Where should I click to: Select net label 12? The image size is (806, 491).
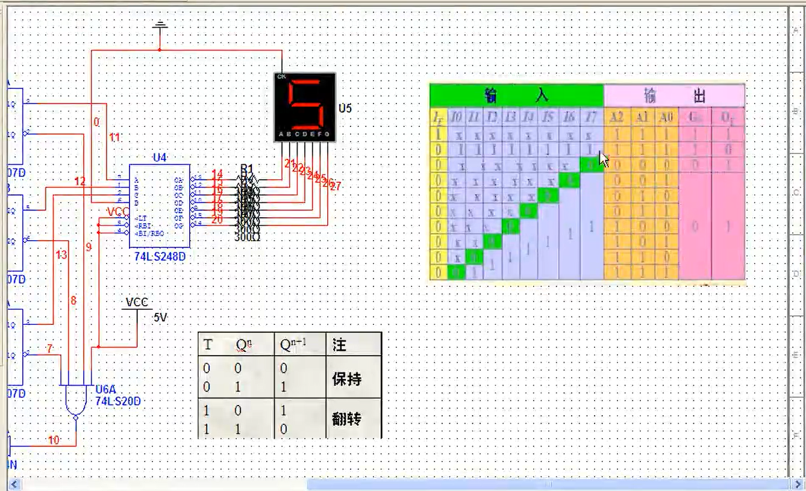pyautogui.click(x=80, y=182)
